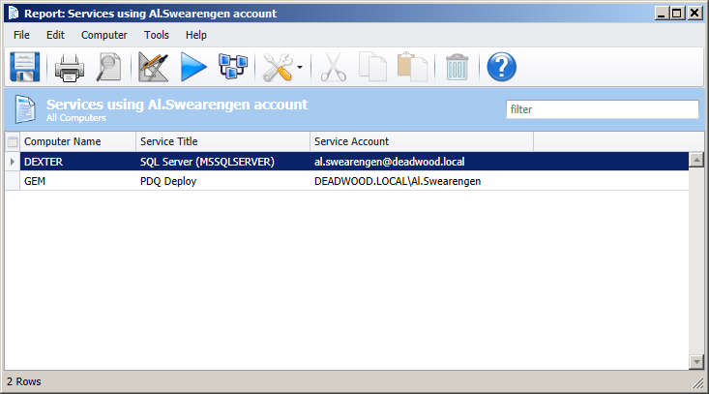Open Help with blue question mark icon
This screenshot has height=394, width=709.
pyautogui.click(x=501, y=67)
